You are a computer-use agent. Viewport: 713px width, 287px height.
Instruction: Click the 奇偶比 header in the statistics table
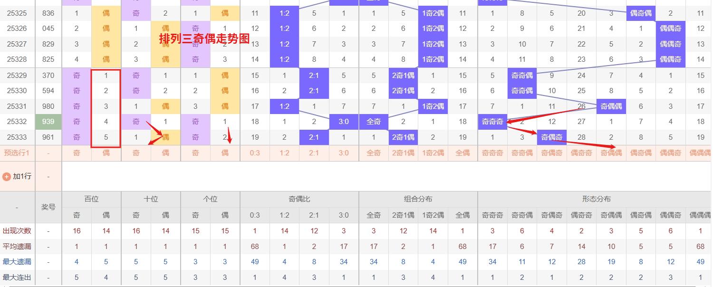pos(299,199)
